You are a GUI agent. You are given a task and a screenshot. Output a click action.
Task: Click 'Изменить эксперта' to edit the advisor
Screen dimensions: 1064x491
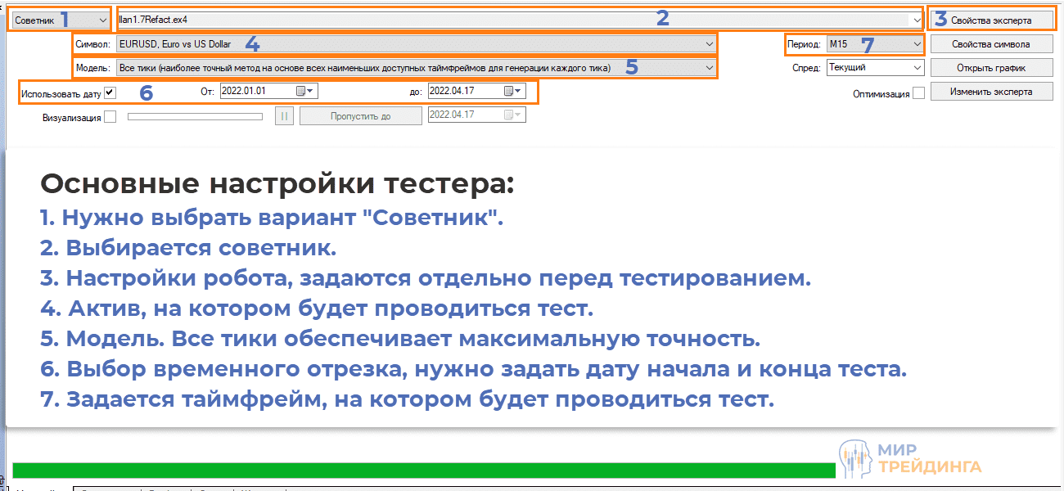click(992, 92)
